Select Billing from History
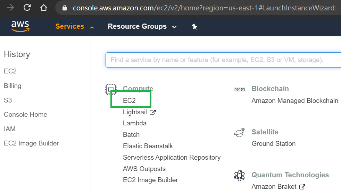 pyautogui.click(x=13, y=86)
